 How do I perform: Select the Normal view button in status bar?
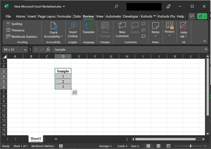pos(148,146)
